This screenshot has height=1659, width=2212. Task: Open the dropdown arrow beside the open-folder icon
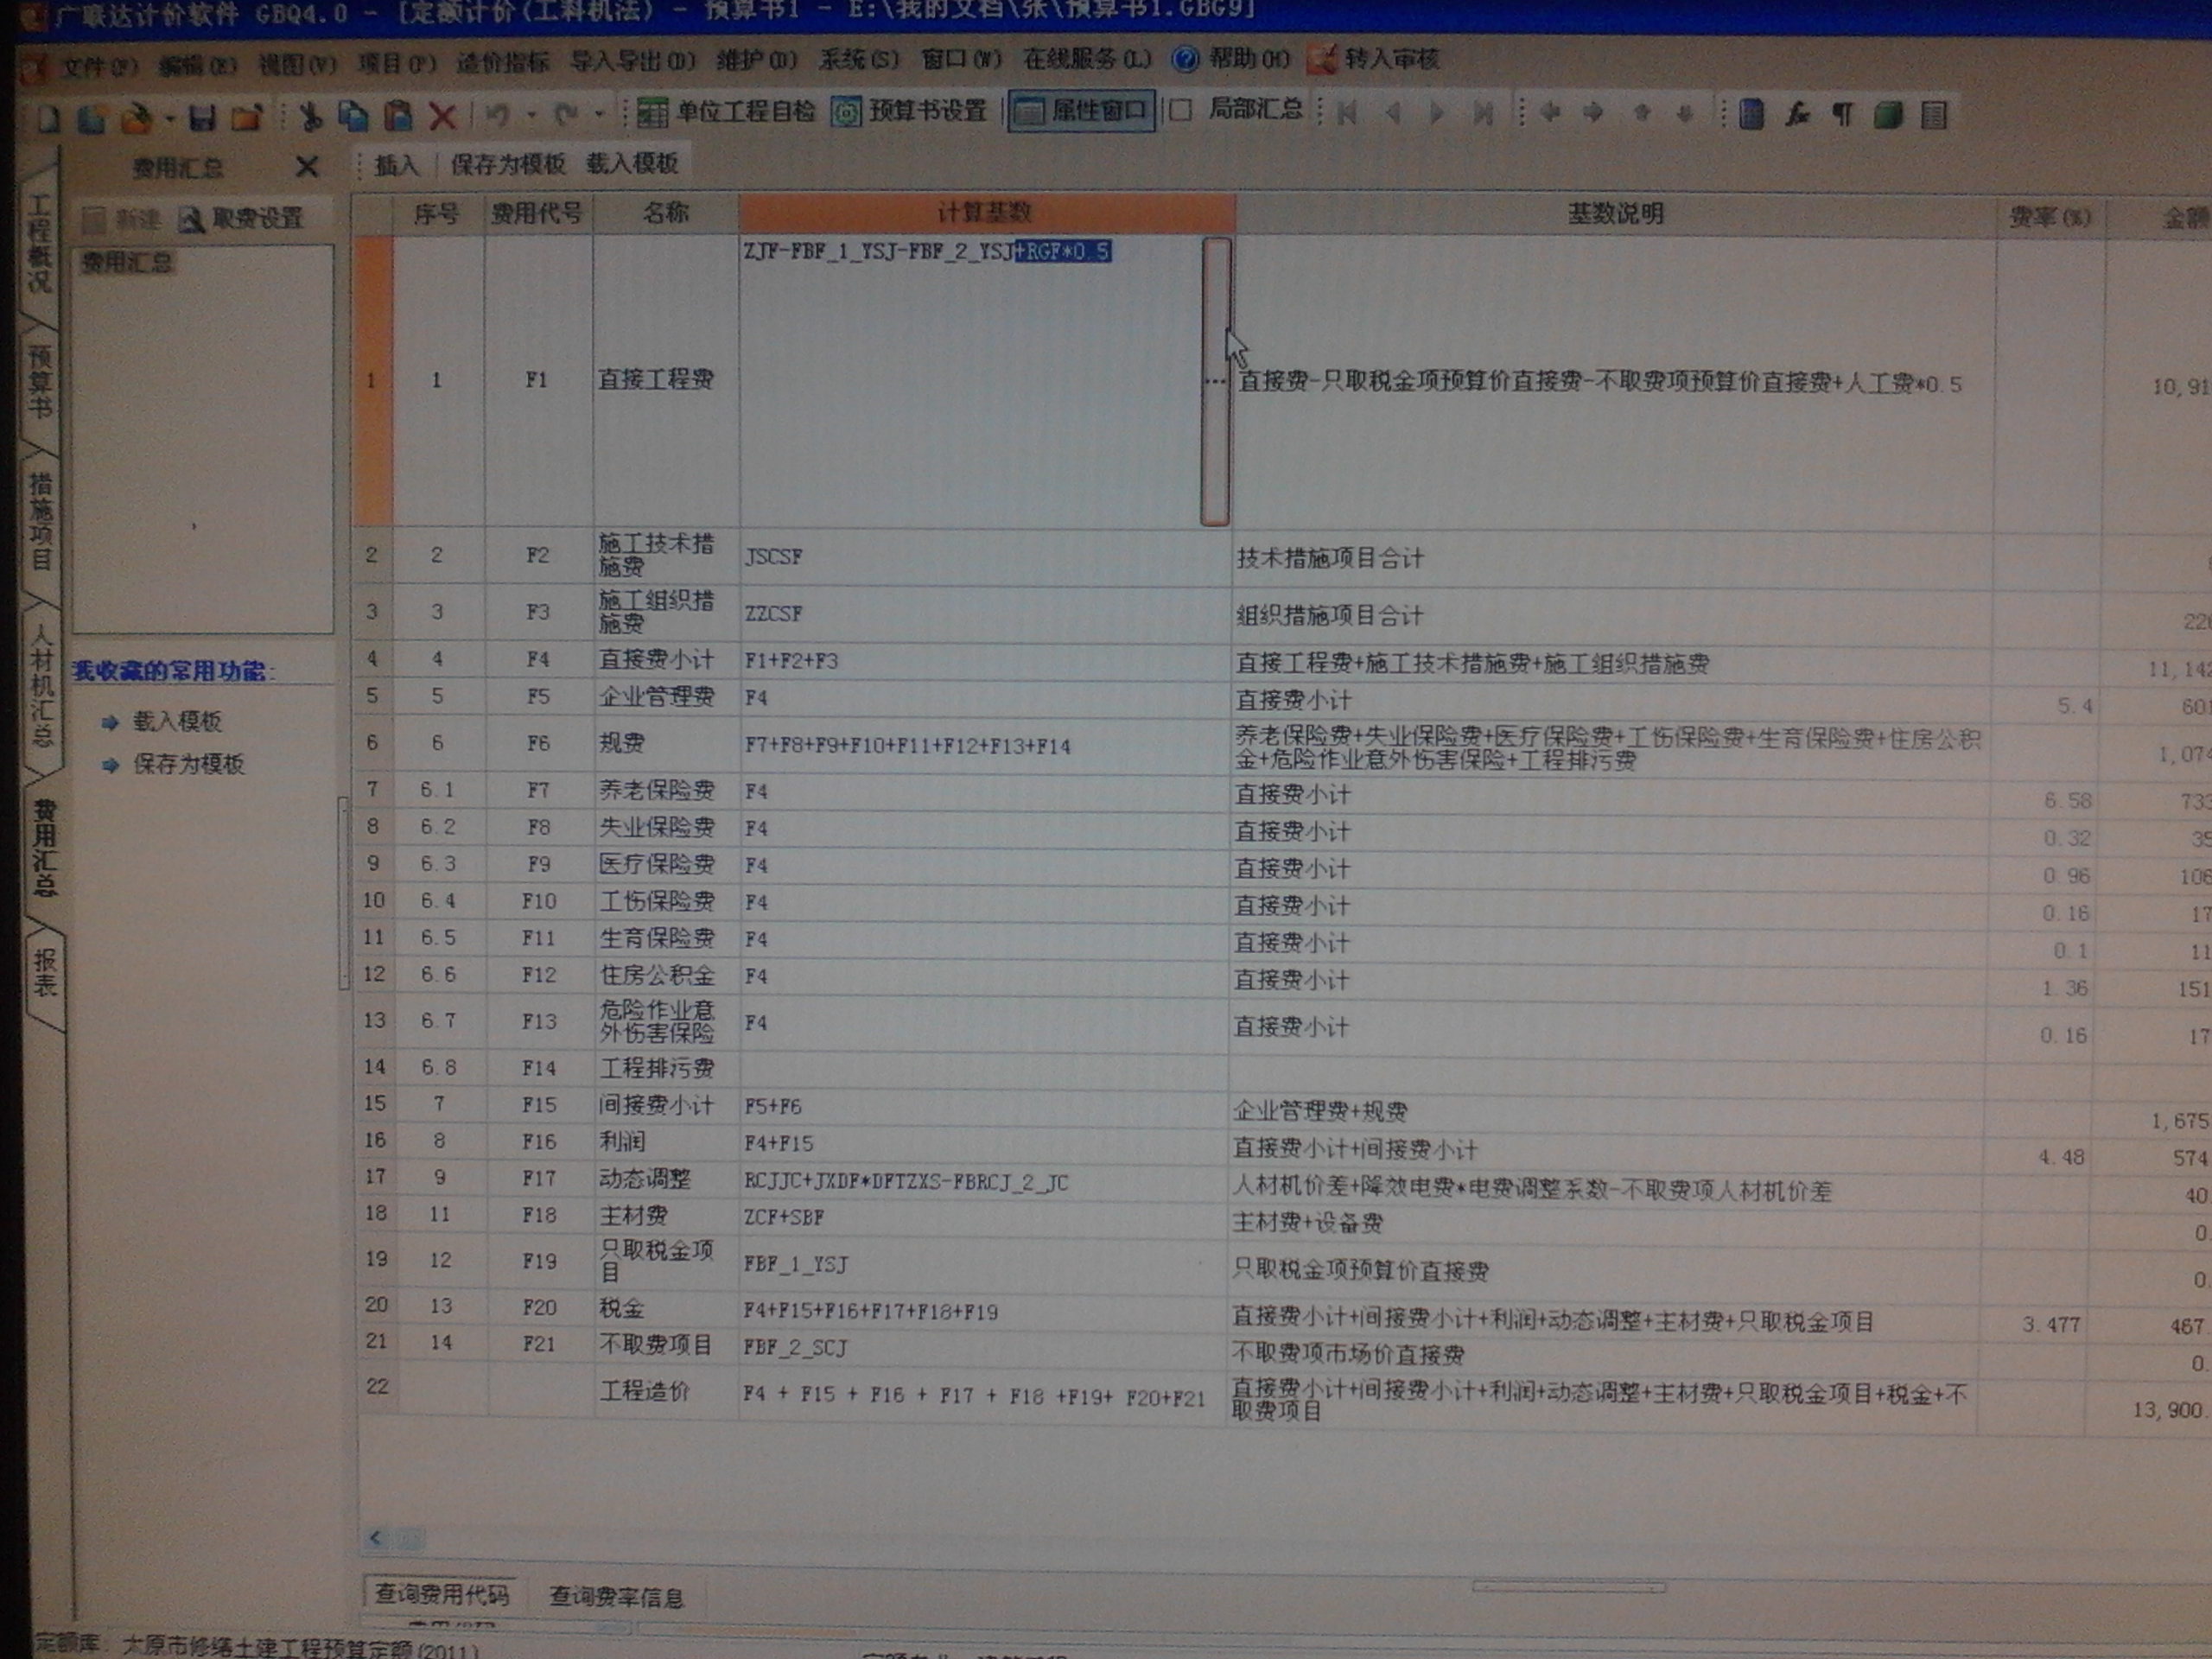click(170, 119)
